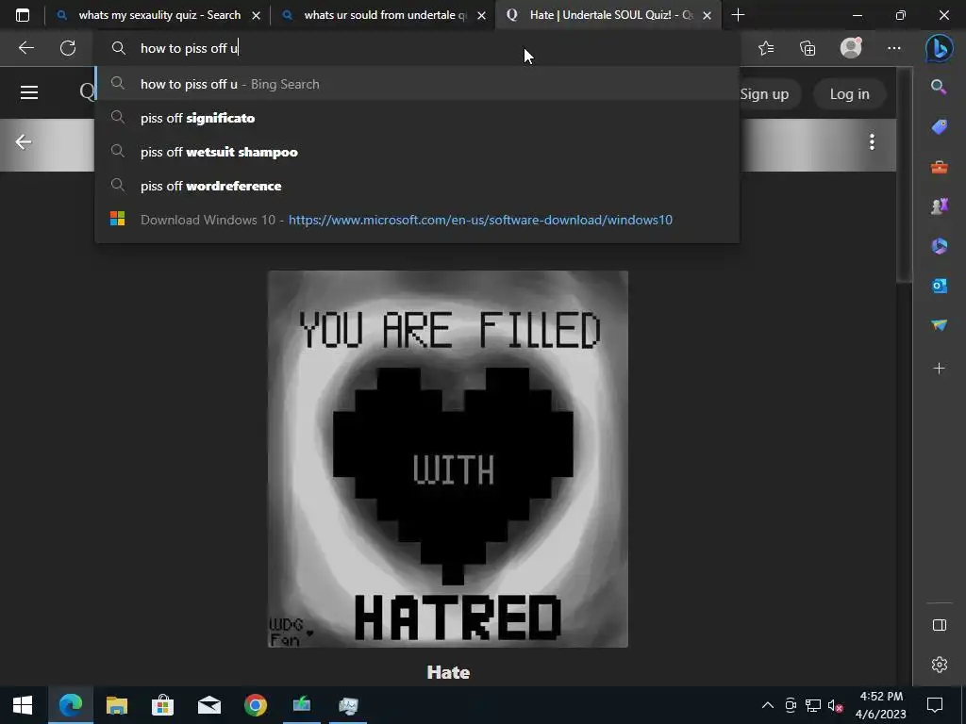Screen dimensions: 966x724
Task: Click the Sign up button
Action: pos(764,94)
